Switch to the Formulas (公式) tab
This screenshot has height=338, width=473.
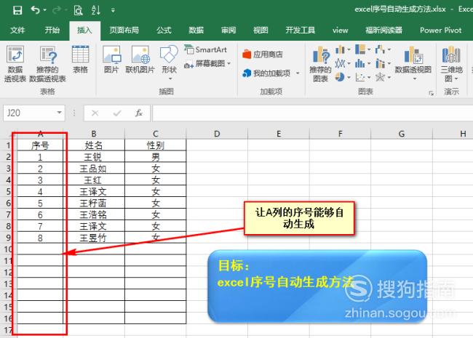164,30
